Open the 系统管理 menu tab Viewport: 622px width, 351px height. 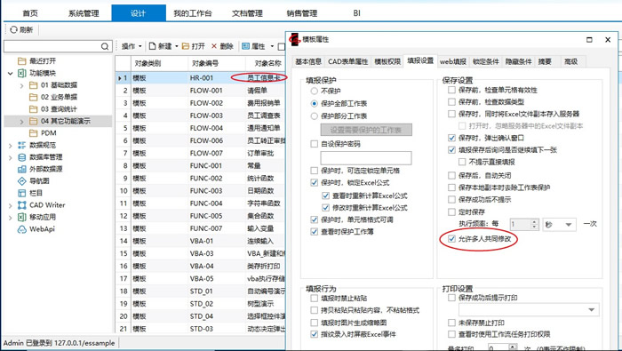click(x=84, y=13)
